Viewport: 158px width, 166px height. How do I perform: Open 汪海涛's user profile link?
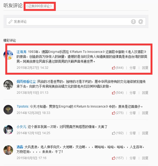coord(22,52)
